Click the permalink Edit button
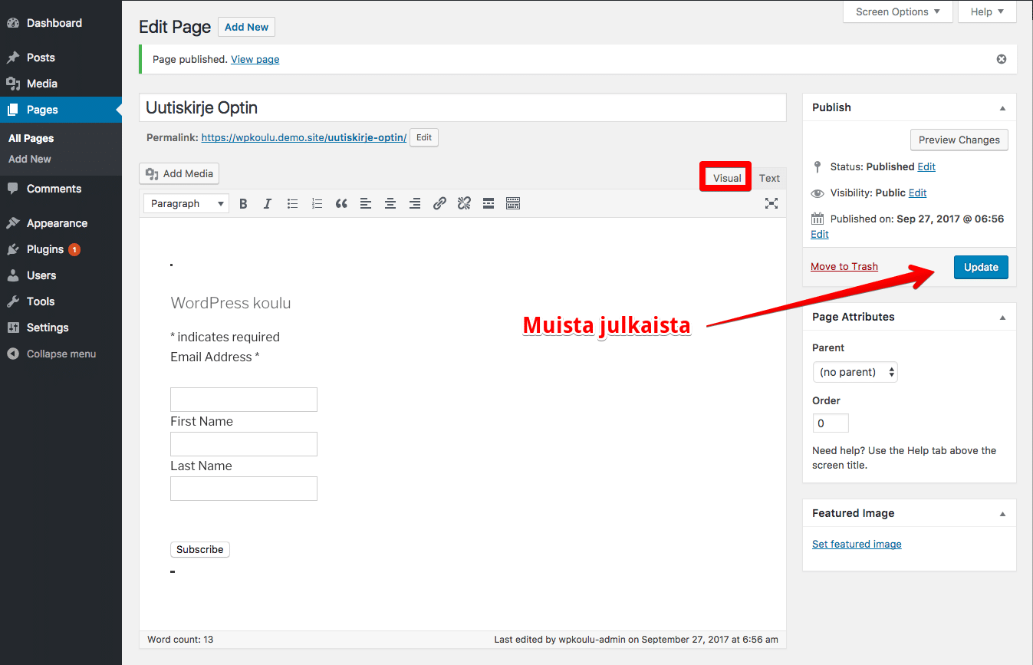This screenshot has width=1033, height=665. [x=424, y=138]
